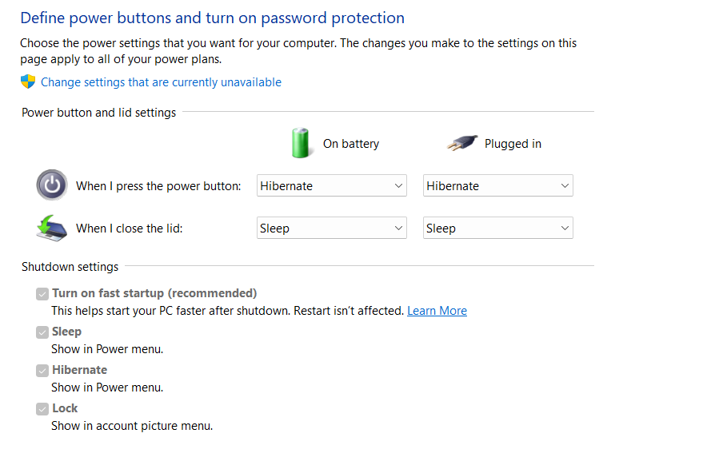Enable Turn on fast startup checkbox
The image size is (723, 473).
pos(42,293)
